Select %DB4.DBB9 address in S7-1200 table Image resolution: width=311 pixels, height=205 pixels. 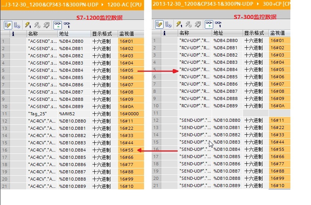(74, 107)
